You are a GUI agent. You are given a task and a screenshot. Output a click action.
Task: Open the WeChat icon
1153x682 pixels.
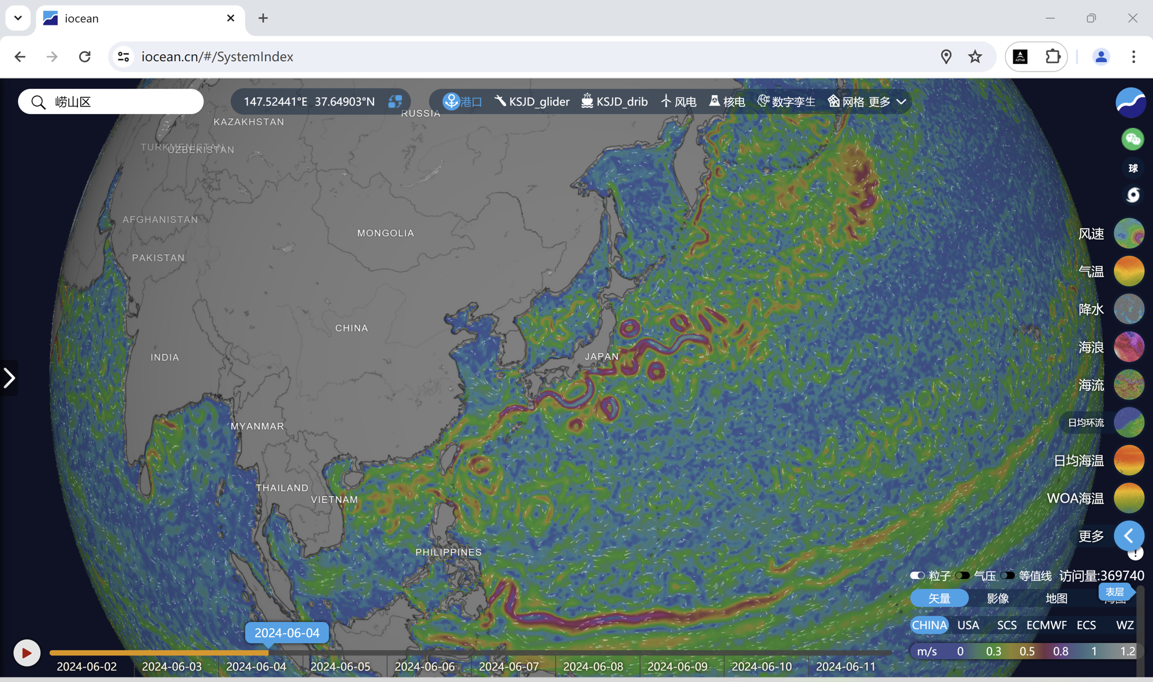click(x=1132, y=139)
